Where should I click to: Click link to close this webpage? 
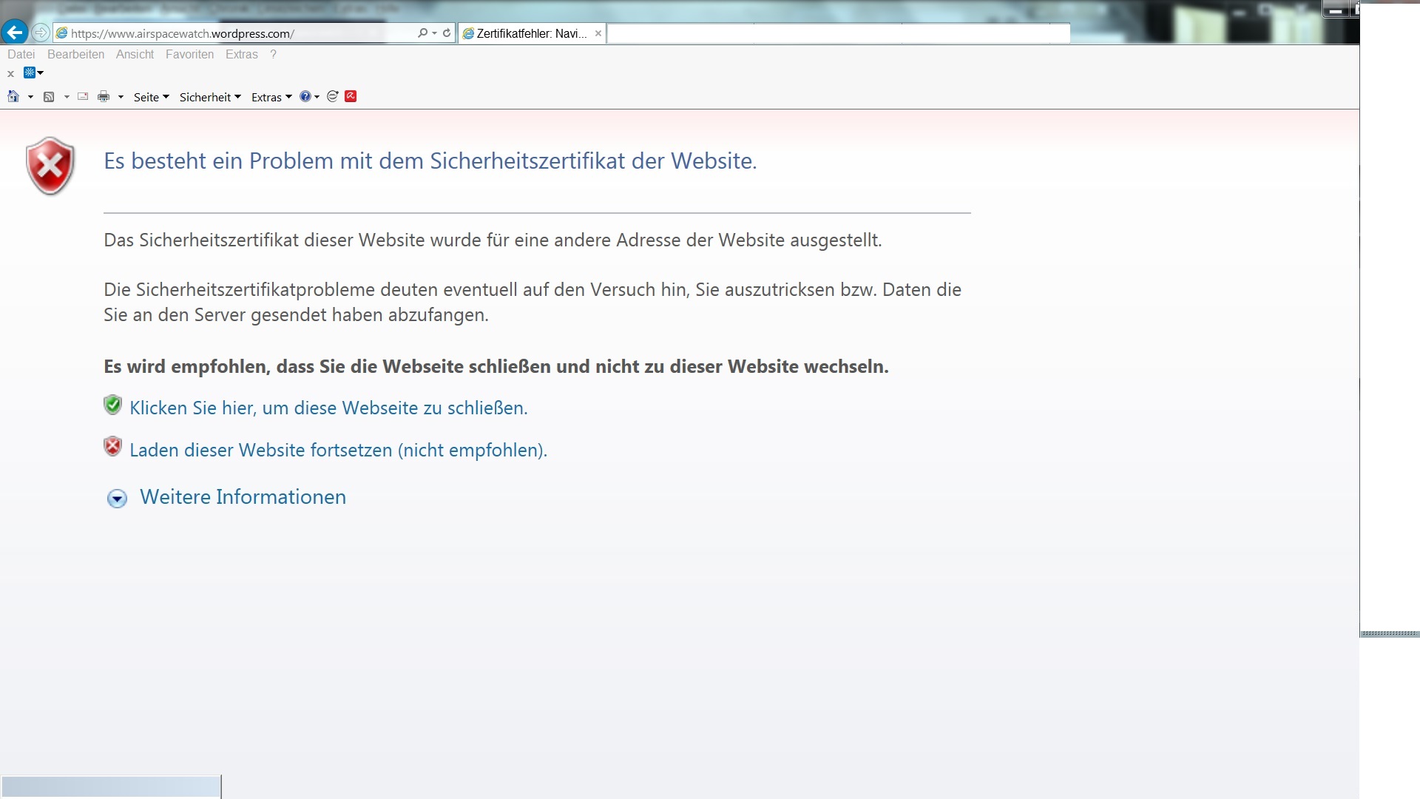[x=328, y=408]
